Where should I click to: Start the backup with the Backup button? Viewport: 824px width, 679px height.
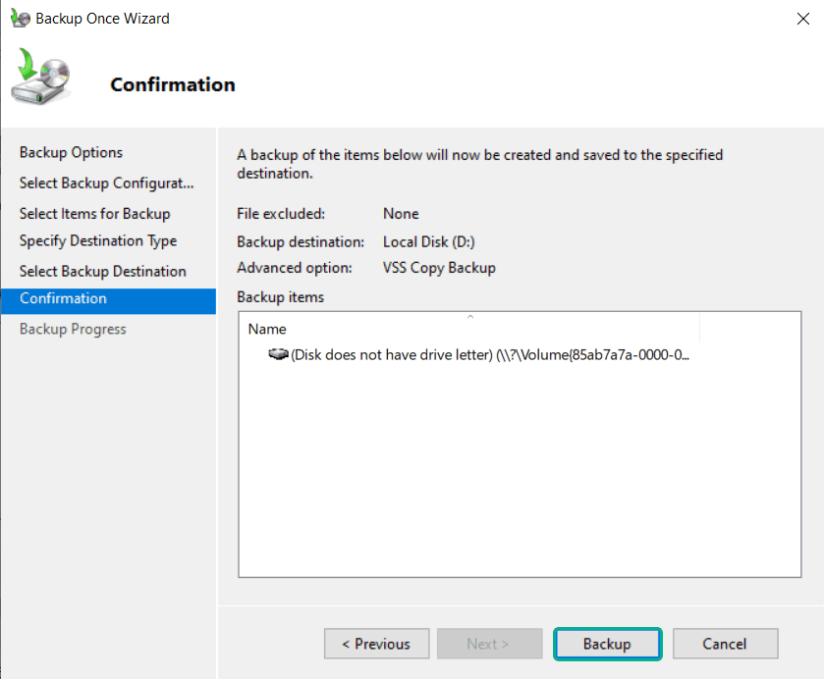(x=608, y=644)
